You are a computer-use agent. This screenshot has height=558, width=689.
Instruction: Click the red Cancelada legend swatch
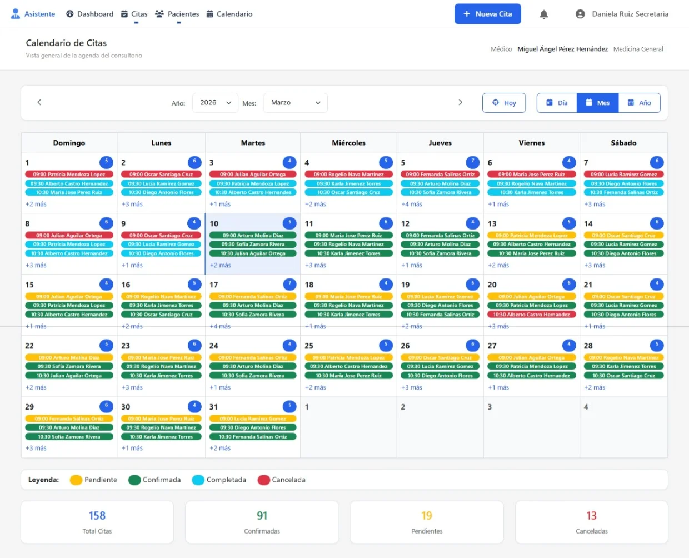click(264, 480)
